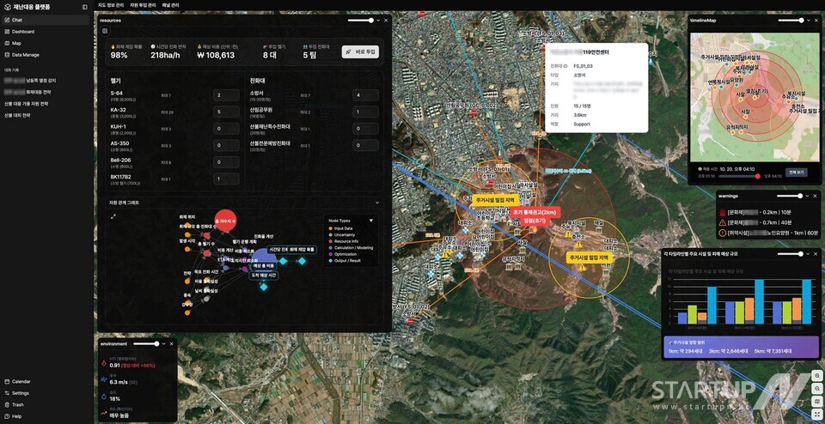Adjust the resources panel opacity slider

tap(359, 20)
